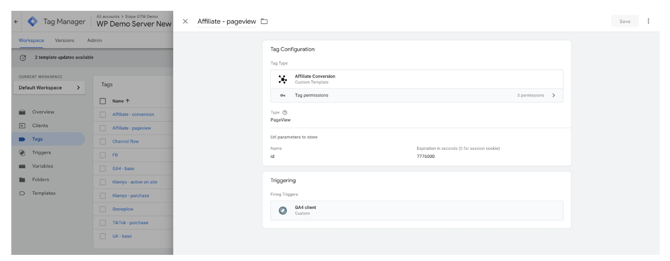Check the Affiliate - conversion tag checkbox

(103, 114)
